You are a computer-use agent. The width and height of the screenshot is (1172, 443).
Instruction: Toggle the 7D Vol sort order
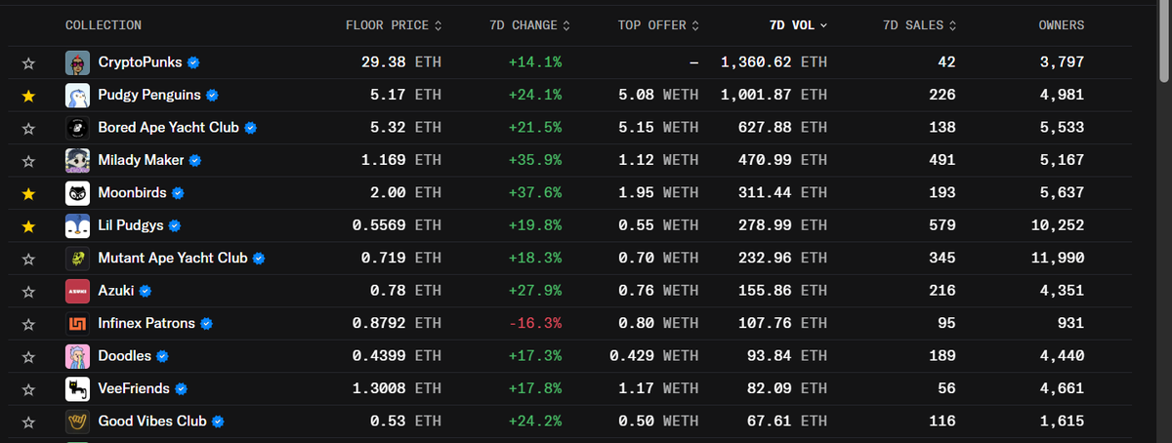click(x=798, y=25)
